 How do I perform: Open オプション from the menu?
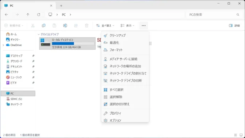[125, 120]
